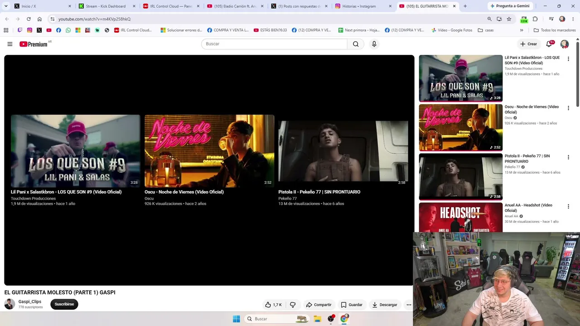580x326 pixels.
Task: Open Chrome zoom magnifier in address bar
Action: click(x=489, y=19)
